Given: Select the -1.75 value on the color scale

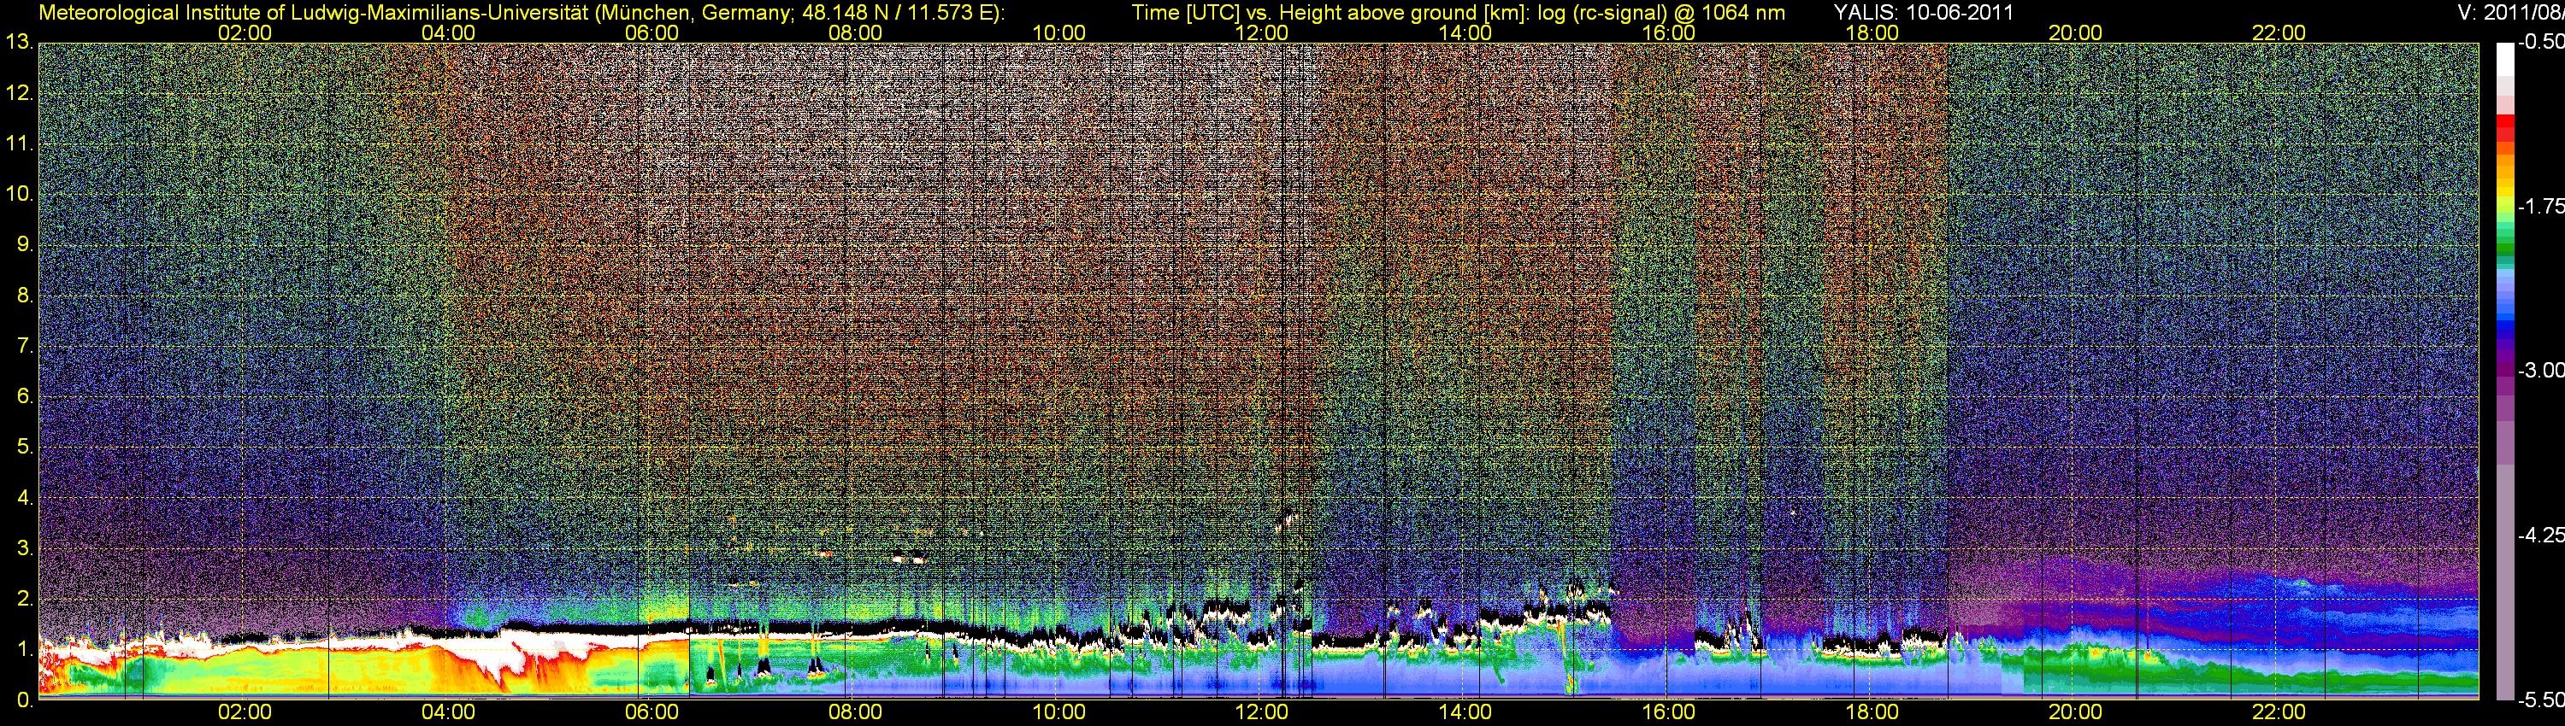Looking at the screenshot, I should tap(2541, 207).
